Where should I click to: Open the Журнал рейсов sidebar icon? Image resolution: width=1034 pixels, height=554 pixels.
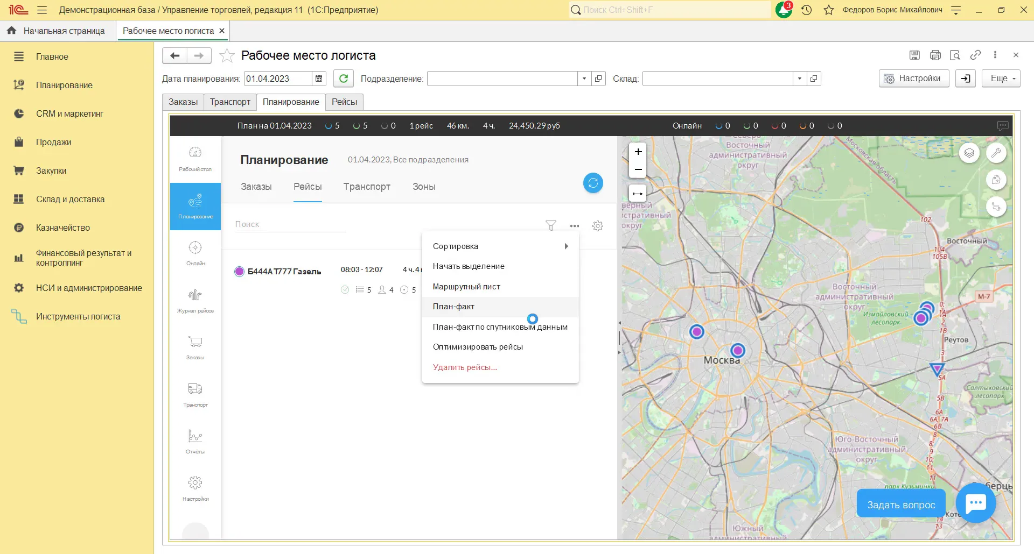[195, 301]
